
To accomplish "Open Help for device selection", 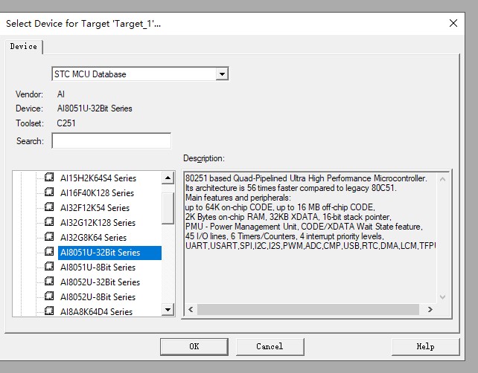I will pyautogui.click(x=425, y=346).
